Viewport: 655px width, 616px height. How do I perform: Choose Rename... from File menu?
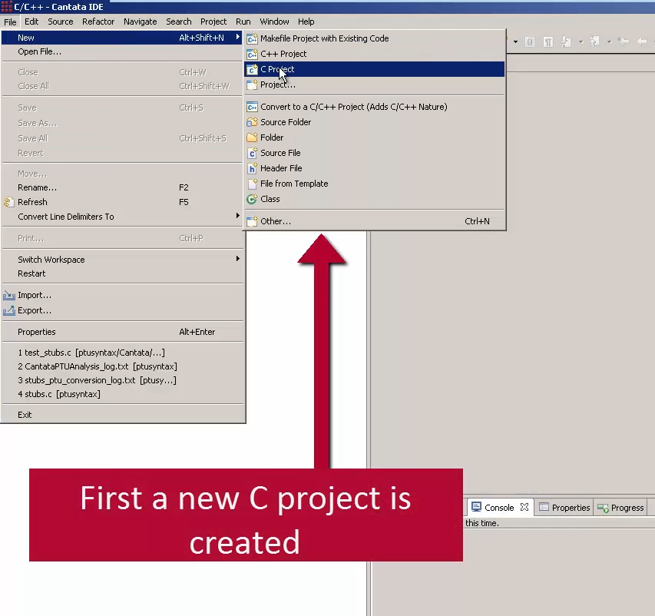coord(121,187)
